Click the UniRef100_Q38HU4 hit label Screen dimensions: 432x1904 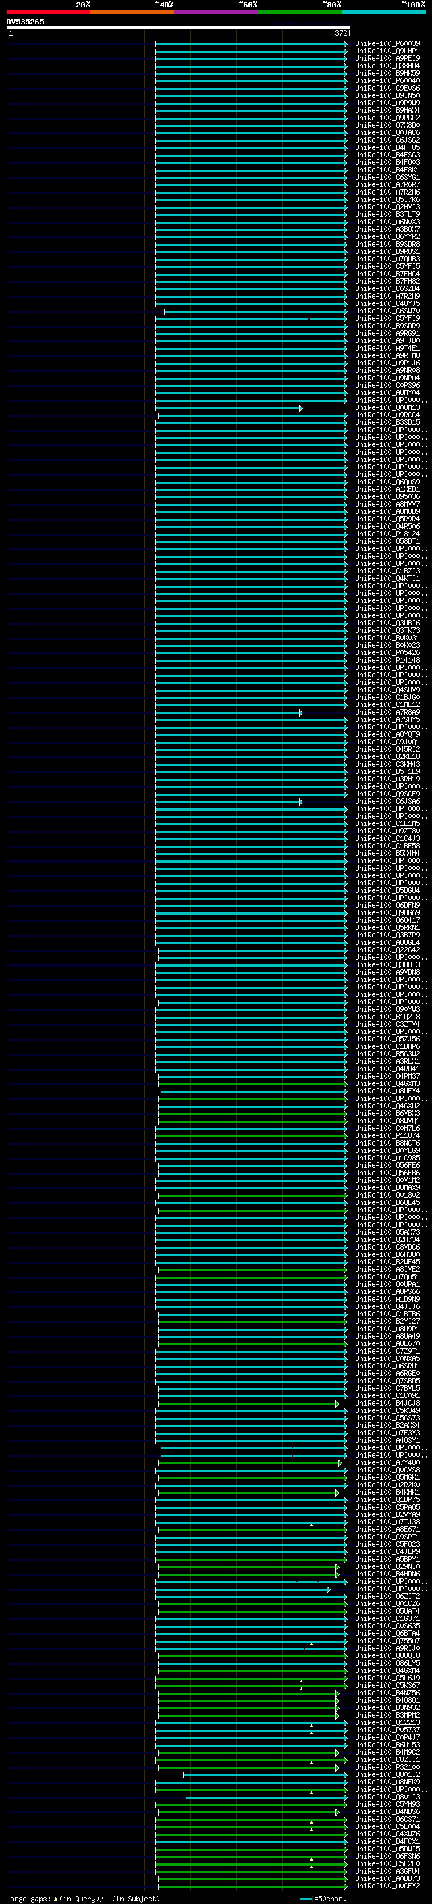(x=387, y=66)
